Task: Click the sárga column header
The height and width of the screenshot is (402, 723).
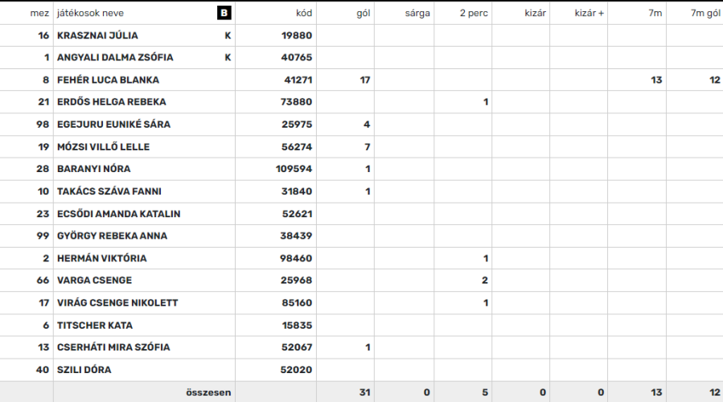Action: [417, 13]
